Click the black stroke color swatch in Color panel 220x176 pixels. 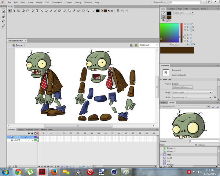point(169,13)
